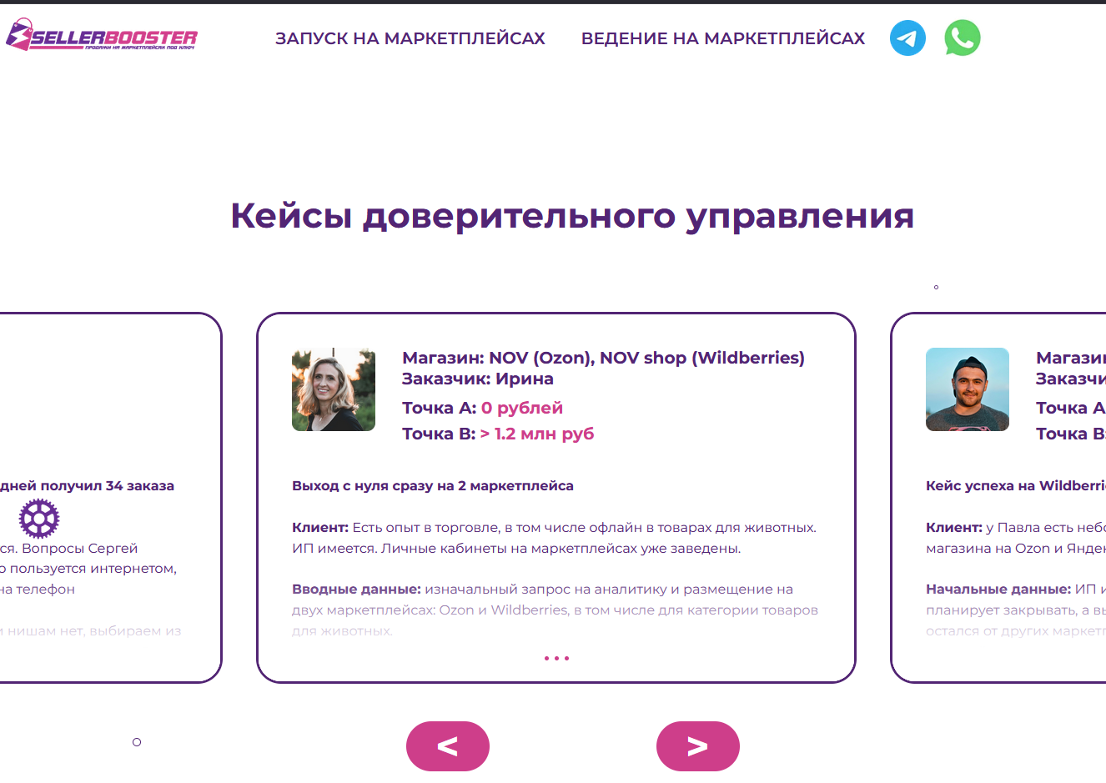Click Irina's profile photo

tap(334, 389)
